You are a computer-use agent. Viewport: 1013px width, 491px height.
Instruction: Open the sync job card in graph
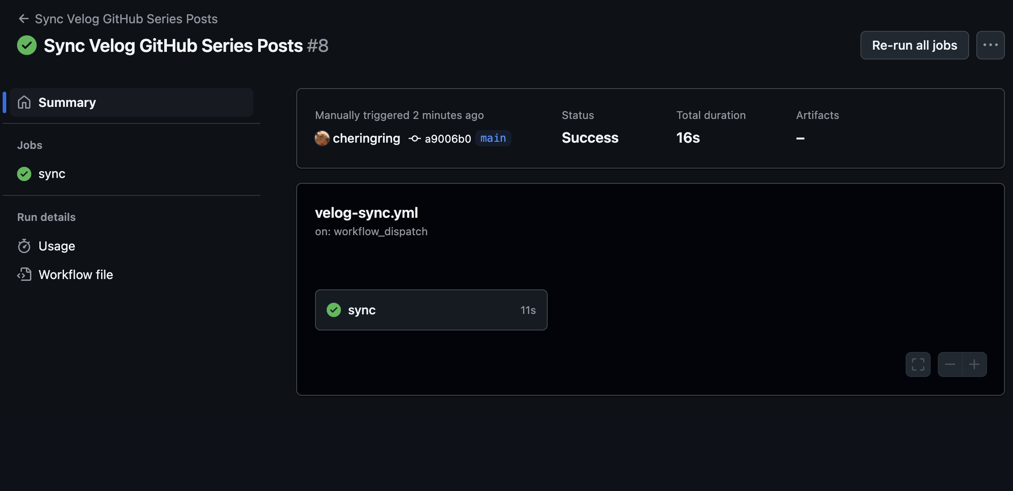[431, 310]
